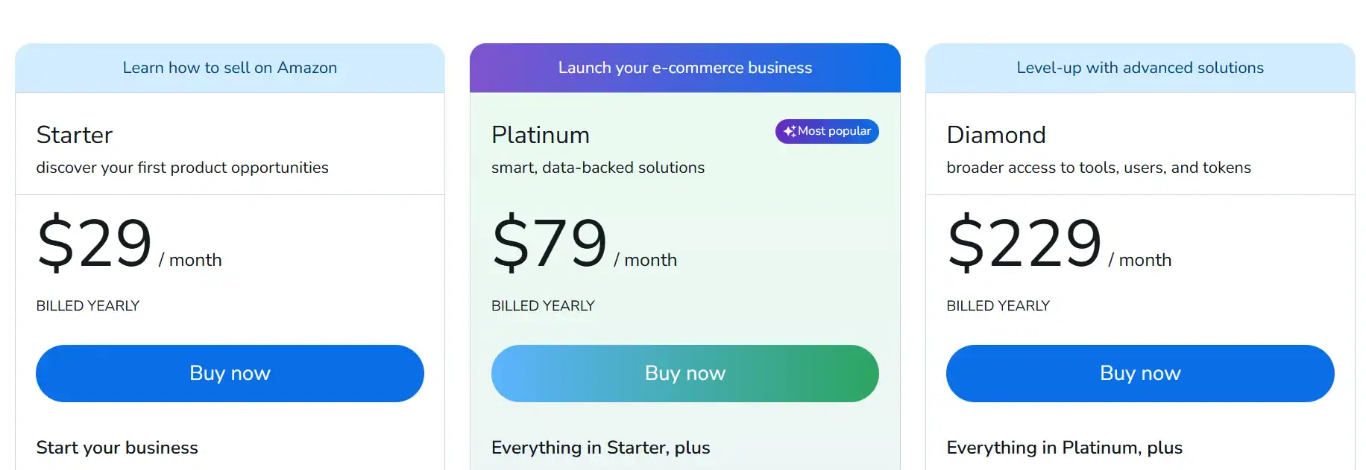Buy the Platinum plan now
Screen dimensions: 1366x470
[x=685, y=373]
